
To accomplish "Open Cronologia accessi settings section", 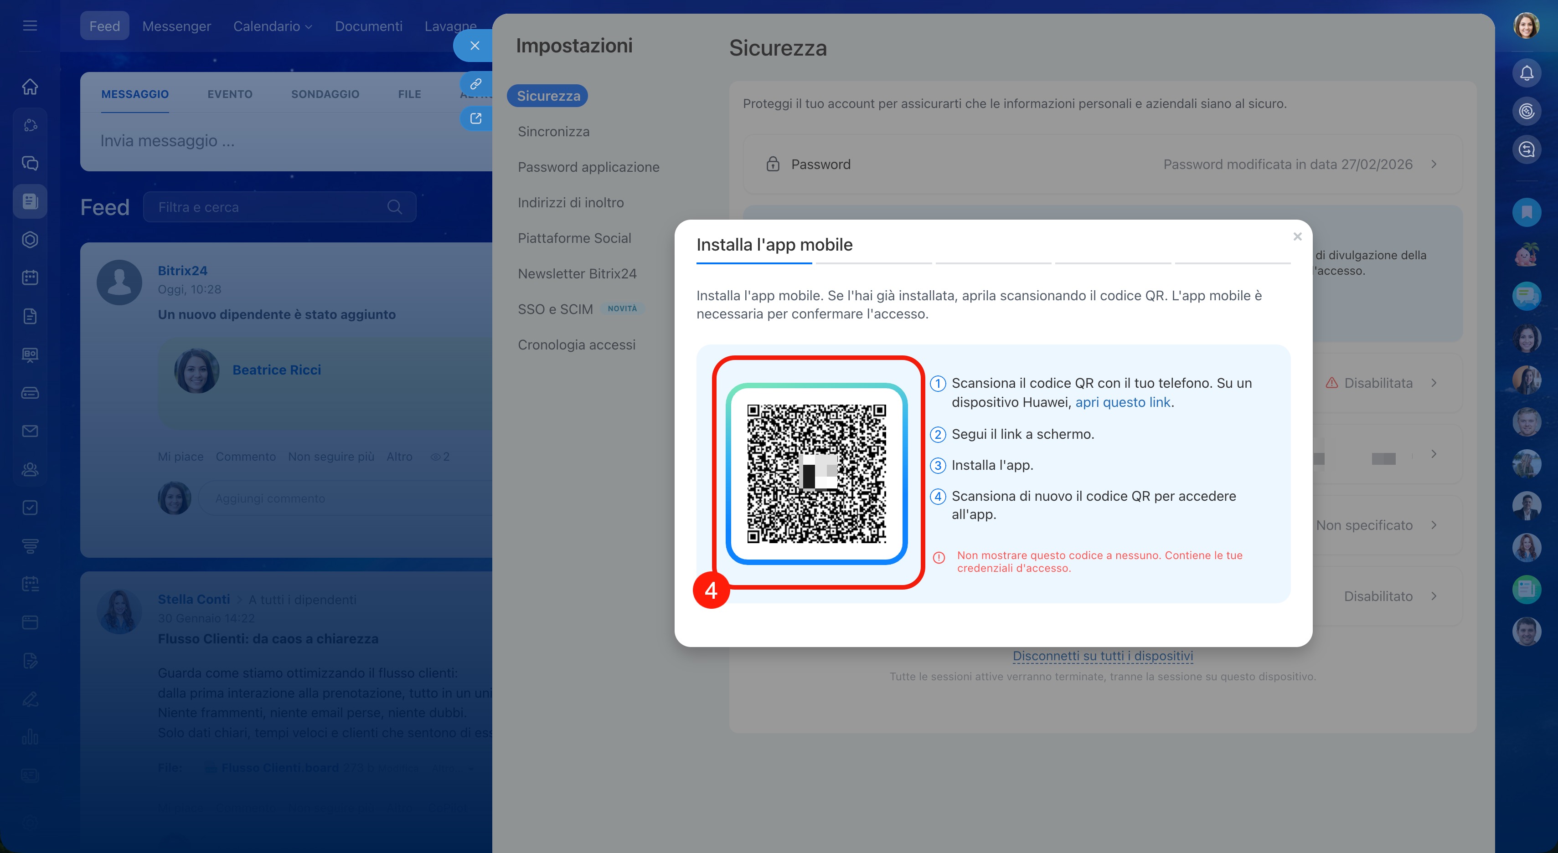I will (576, 344).
